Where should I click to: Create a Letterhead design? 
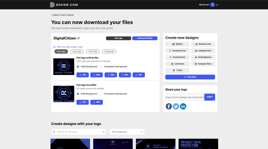(177, 64)
